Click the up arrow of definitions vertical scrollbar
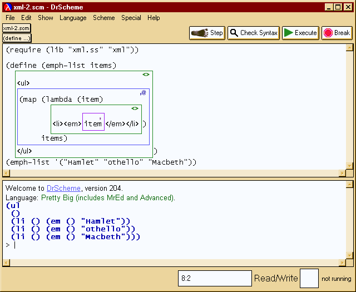356x292 pixels. [x=349, y=48]
